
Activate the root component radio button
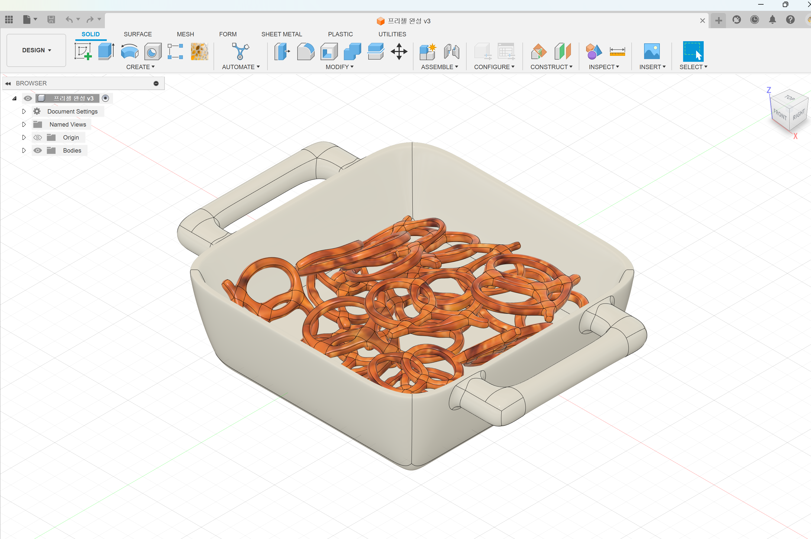(105, 98)
